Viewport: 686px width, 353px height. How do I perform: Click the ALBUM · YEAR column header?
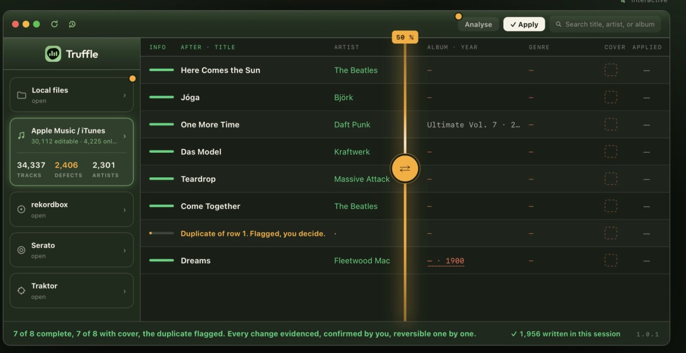453,47
